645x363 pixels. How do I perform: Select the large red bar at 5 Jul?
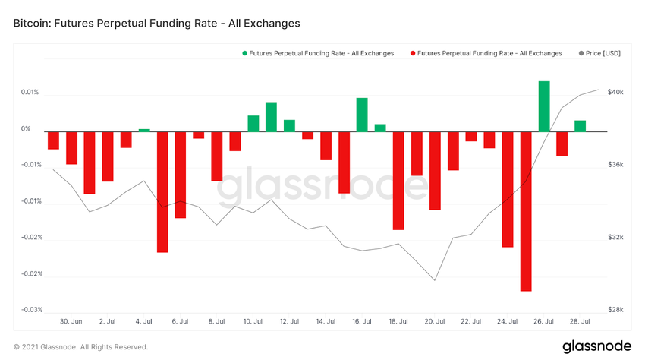[162, 191]
